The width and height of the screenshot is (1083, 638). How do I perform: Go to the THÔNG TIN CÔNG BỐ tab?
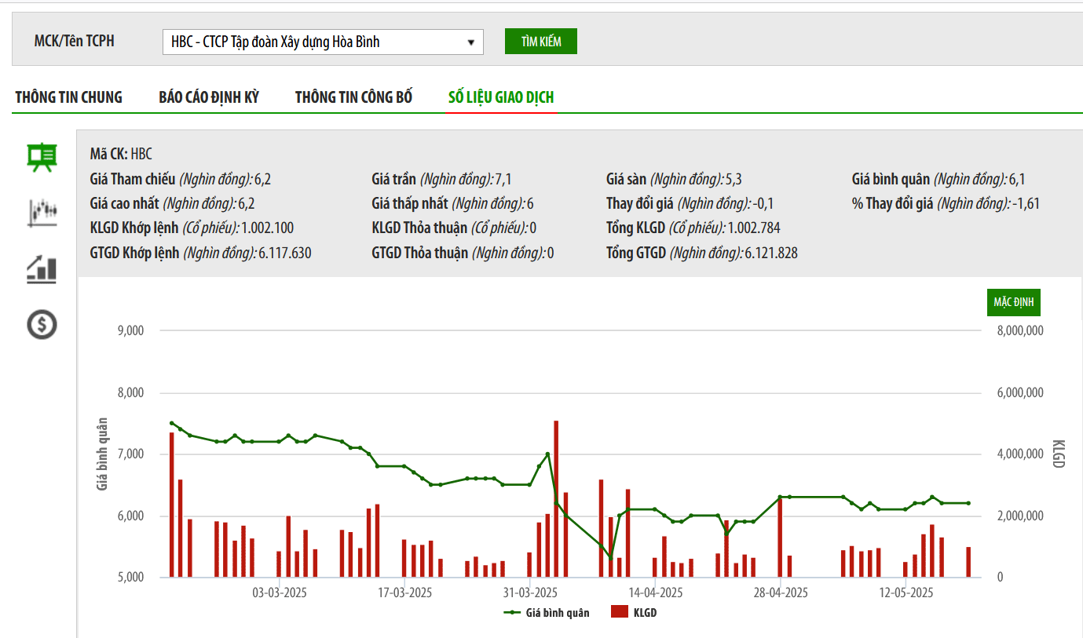tap(353, 98)
